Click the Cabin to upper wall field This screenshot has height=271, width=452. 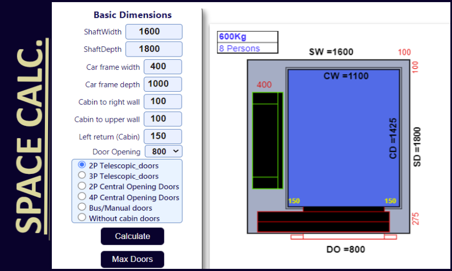click(162, 119)
